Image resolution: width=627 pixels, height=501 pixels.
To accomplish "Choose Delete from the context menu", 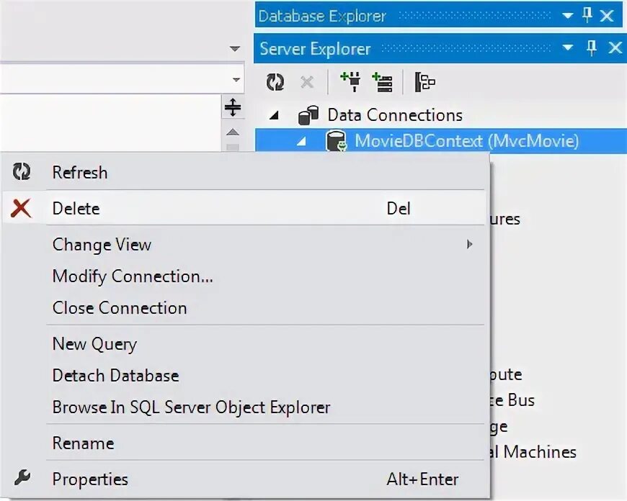I will click(x=246, y=208).
